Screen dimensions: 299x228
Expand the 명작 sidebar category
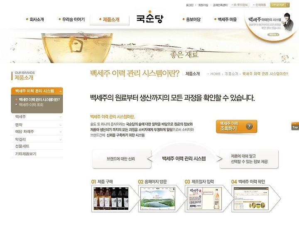pyautogui.click(x=37, y=125)
